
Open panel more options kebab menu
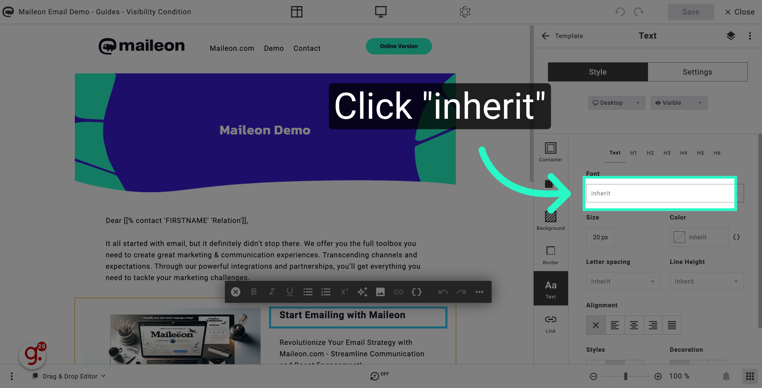[x=750, y=36]
